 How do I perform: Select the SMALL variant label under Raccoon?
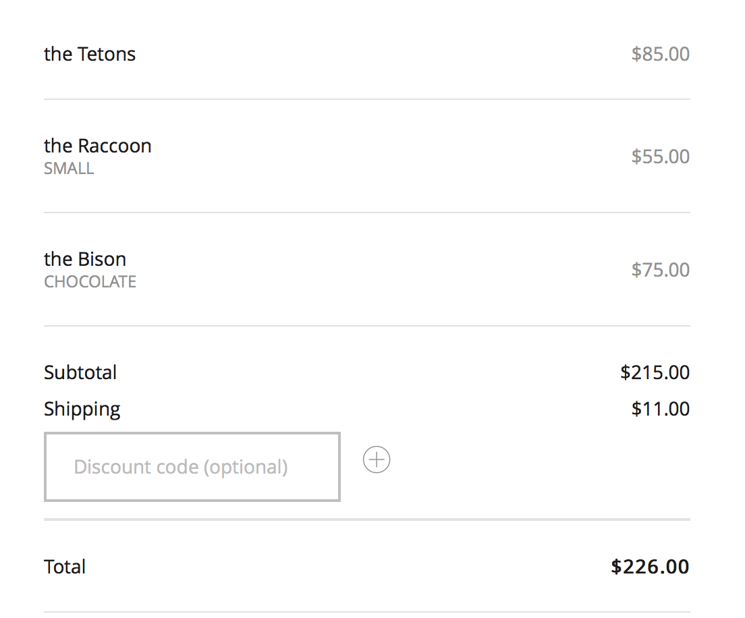click(69, 168)
